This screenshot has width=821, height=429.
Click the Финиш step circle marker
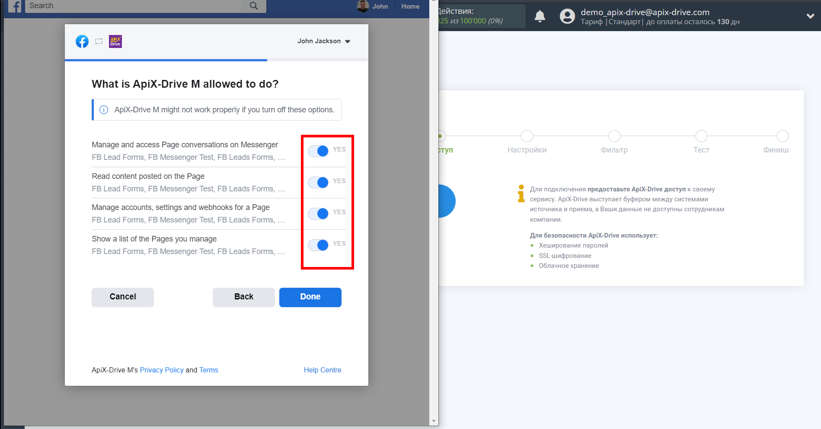(783, 136)
